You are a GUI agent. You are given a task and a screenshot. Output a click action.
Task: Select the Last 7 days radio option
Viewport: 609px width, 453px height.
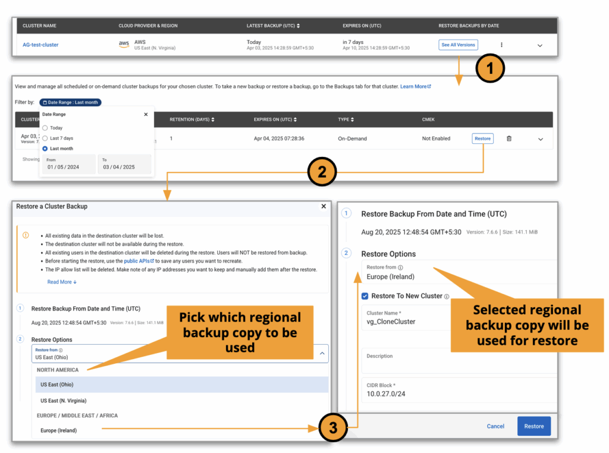tap(45, 138)
